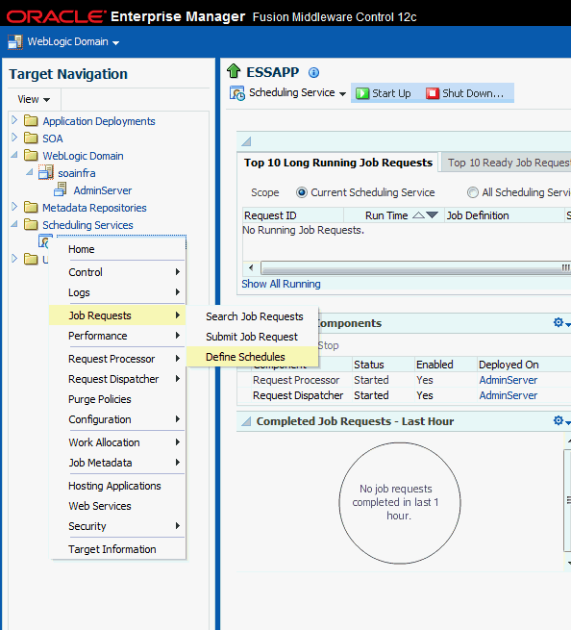Click the green Start Up icon

pyautogui.click(x=362, y=93)
